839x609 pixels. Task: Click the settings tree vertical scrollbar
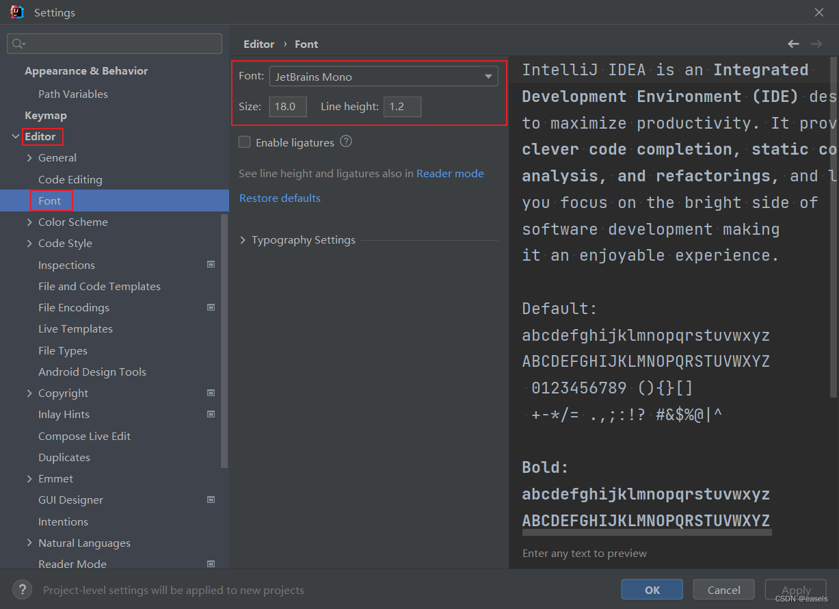[225, 340]
